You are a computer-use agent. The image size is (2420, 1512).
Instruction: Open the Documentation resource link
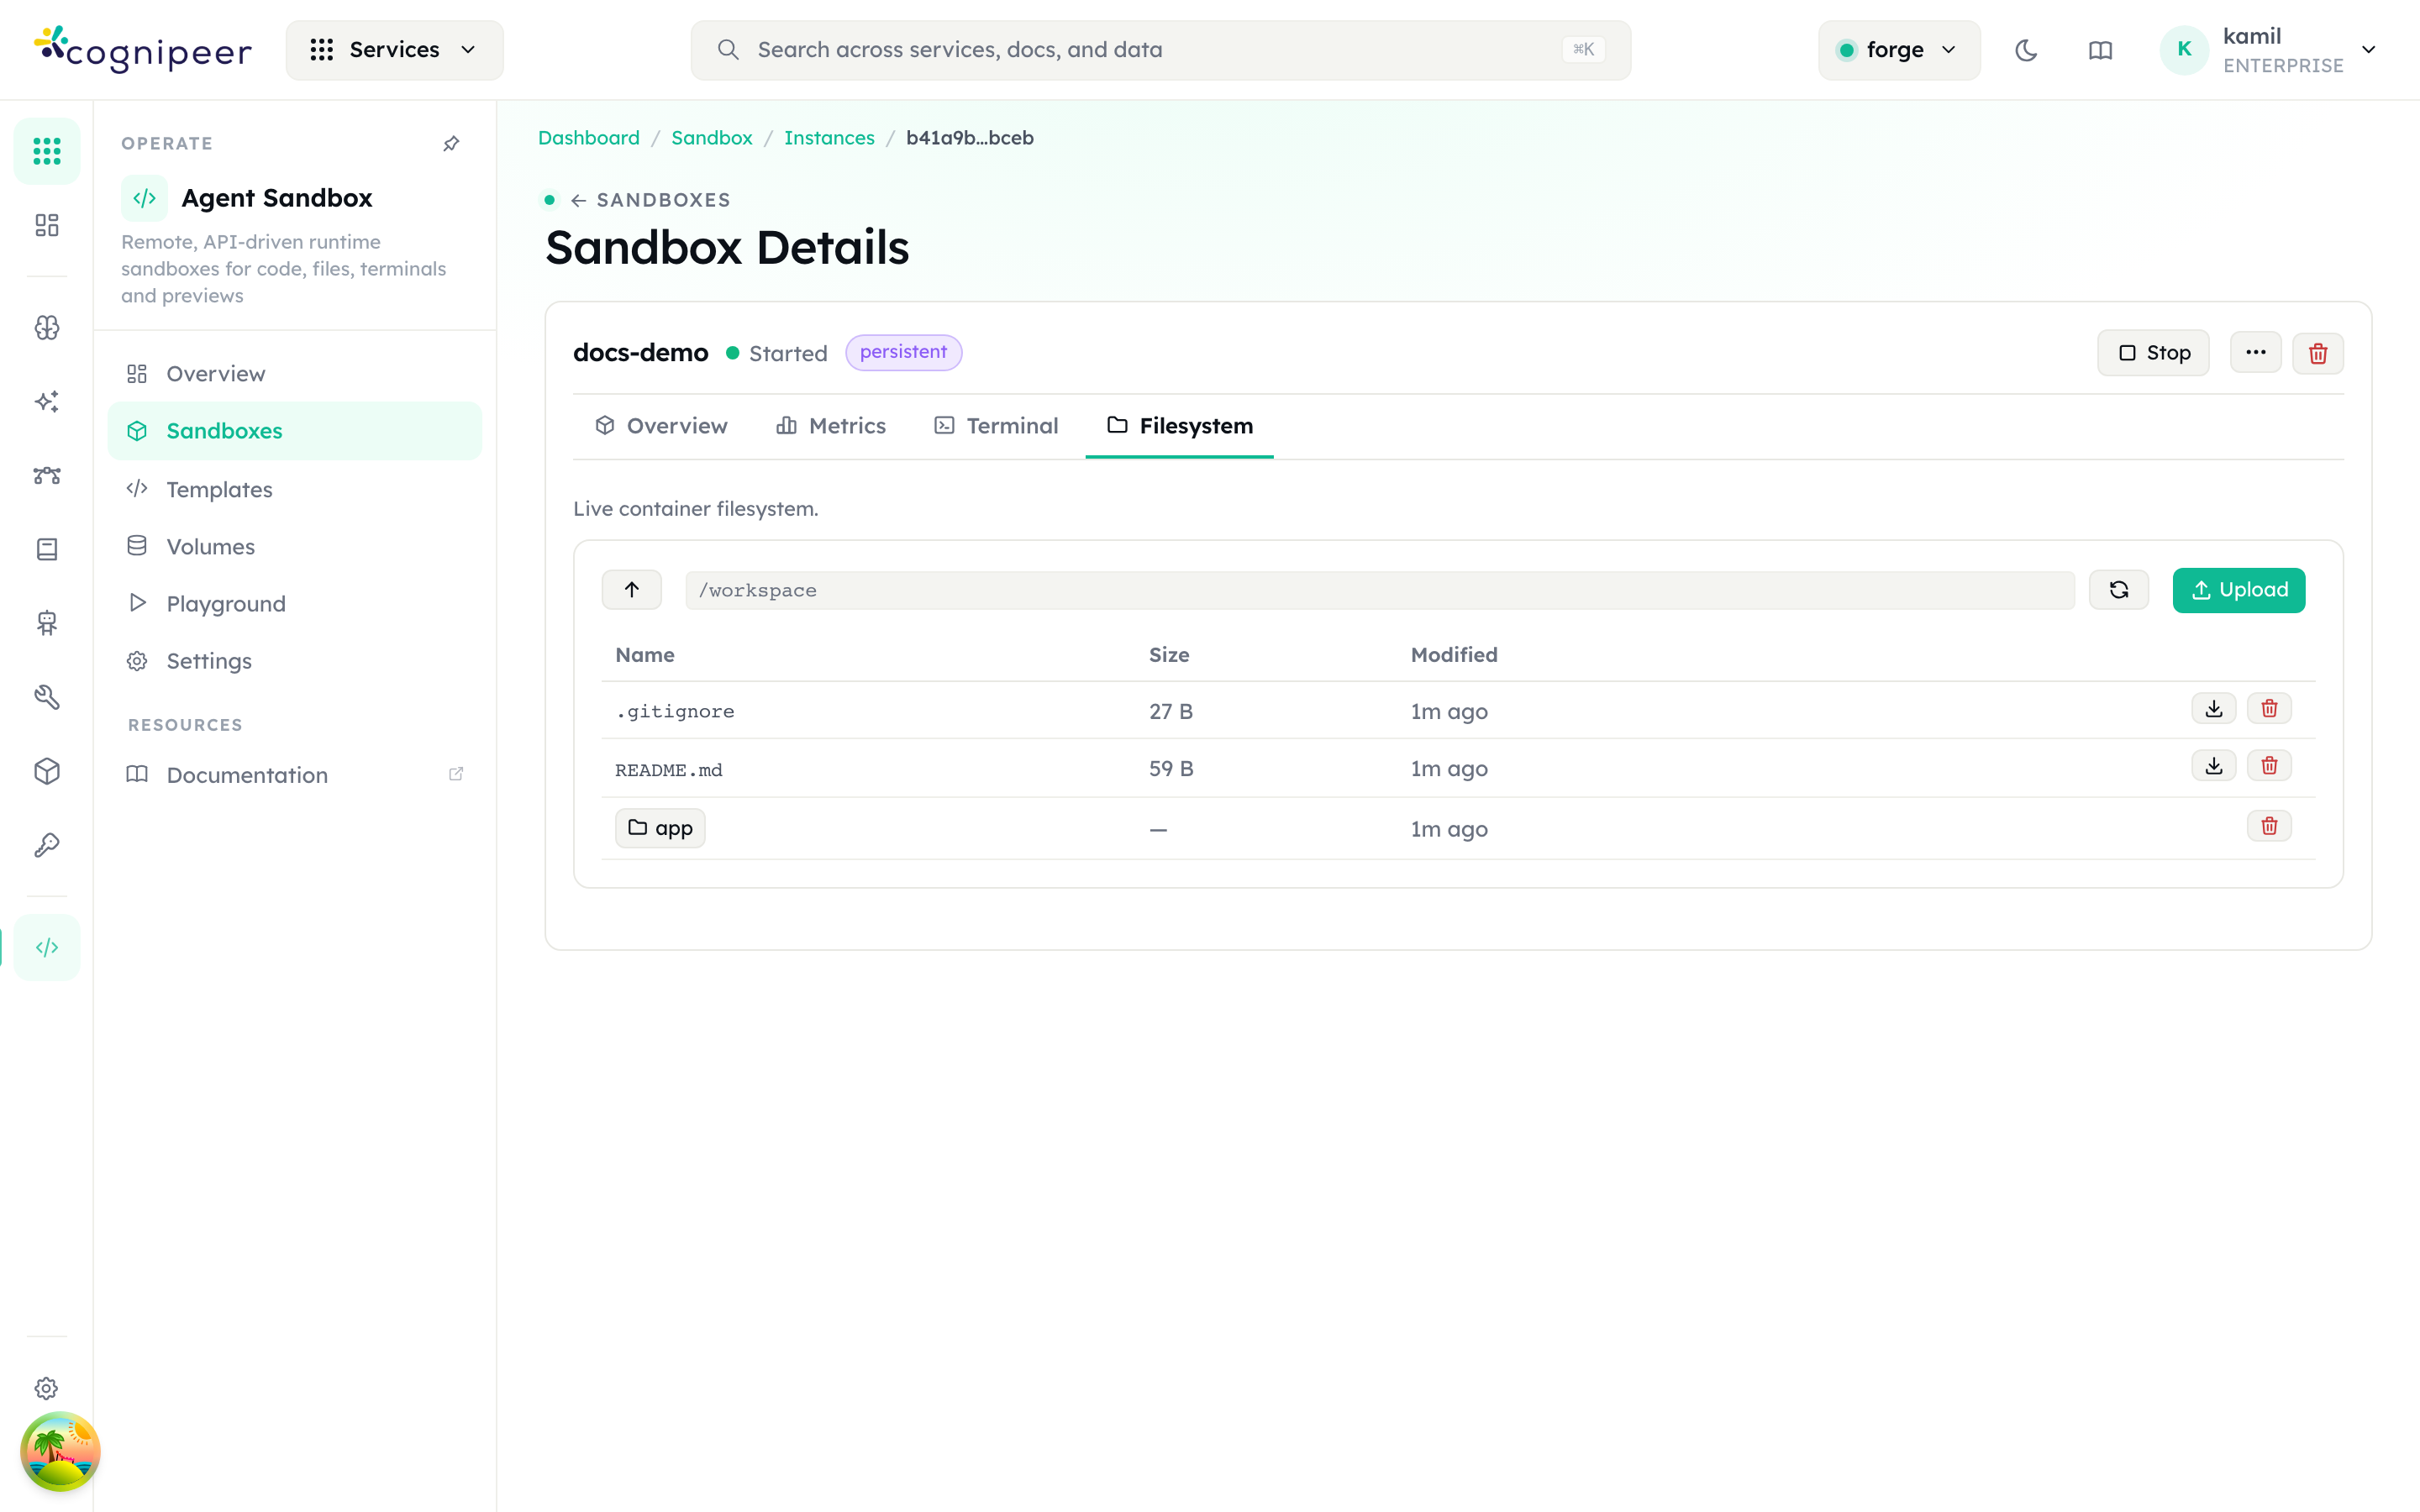295,775
